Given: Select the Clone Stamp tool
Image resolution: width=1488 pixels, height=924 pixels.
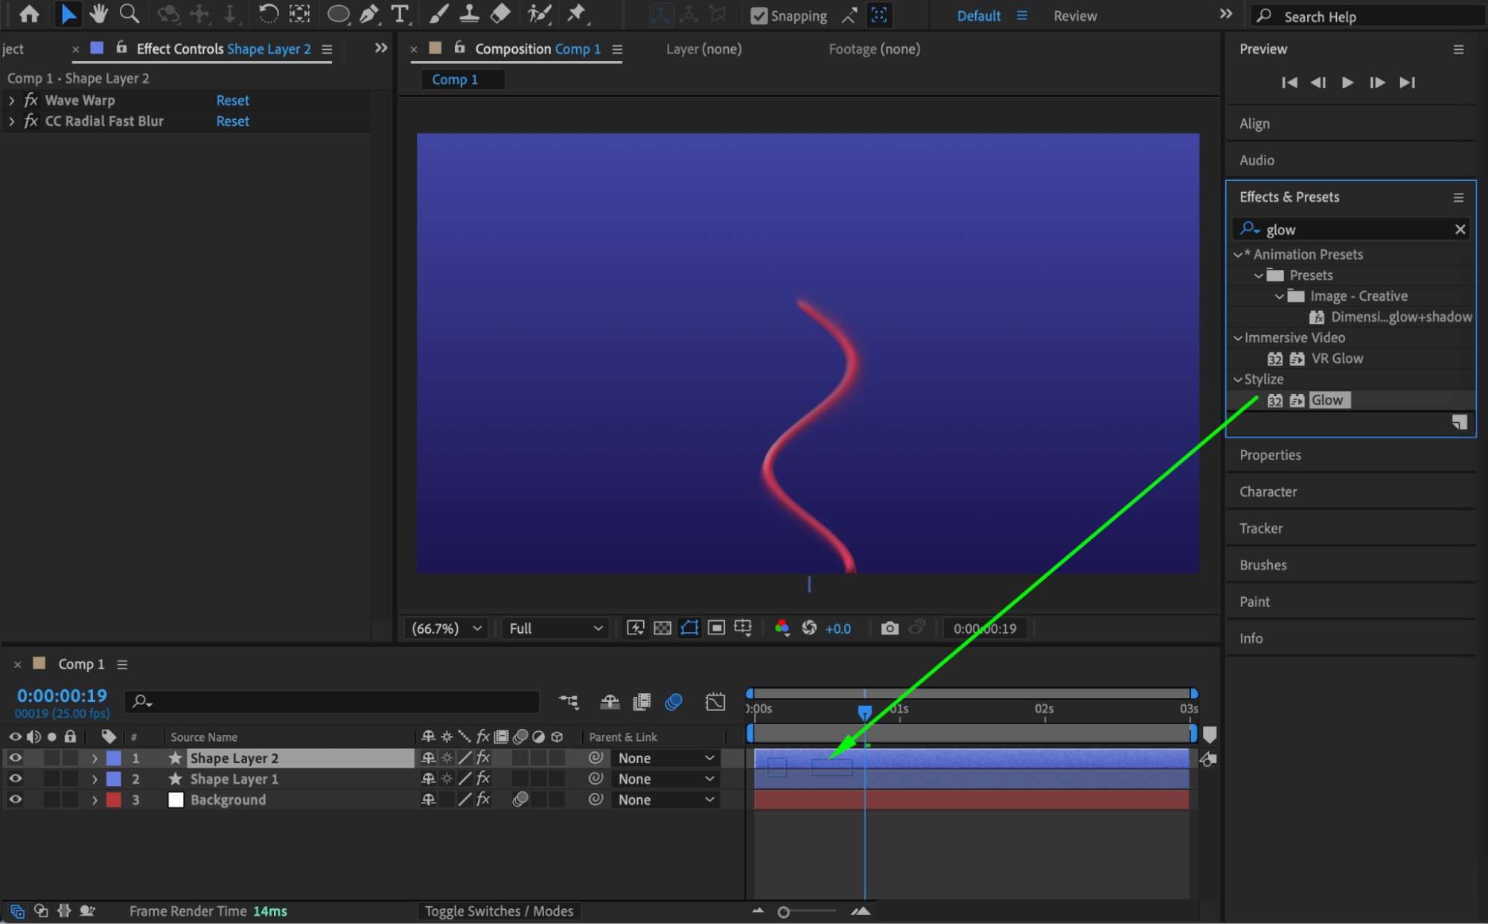Looking at the screenshot, I should point(469,14).
